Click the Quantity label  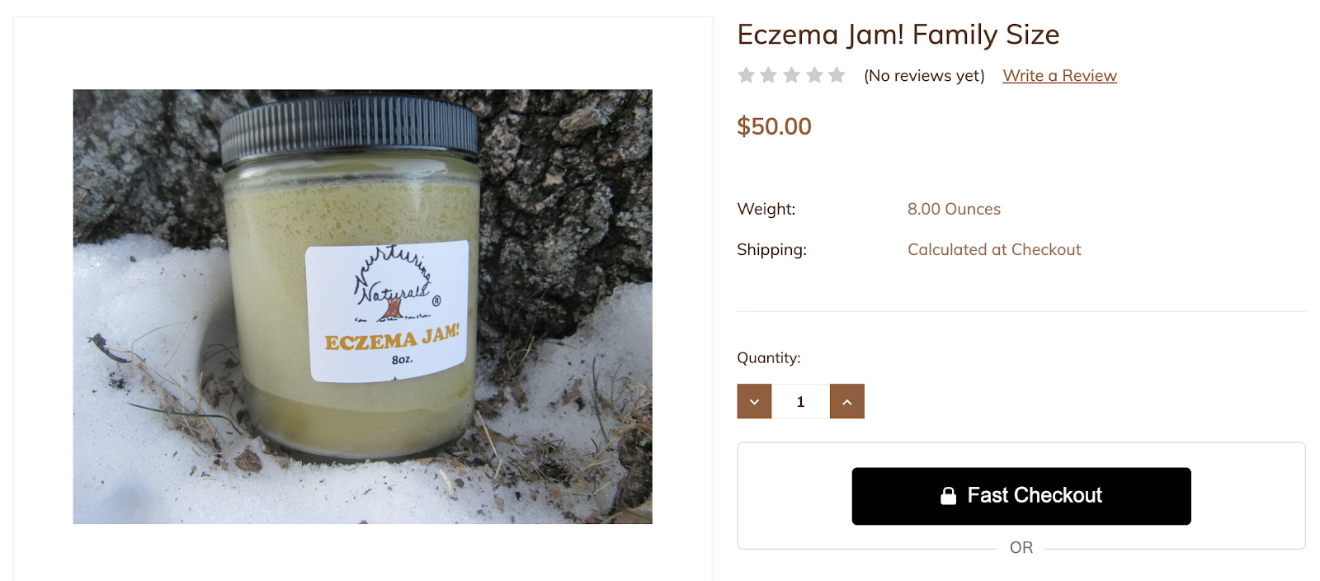(x=769, y=357)
